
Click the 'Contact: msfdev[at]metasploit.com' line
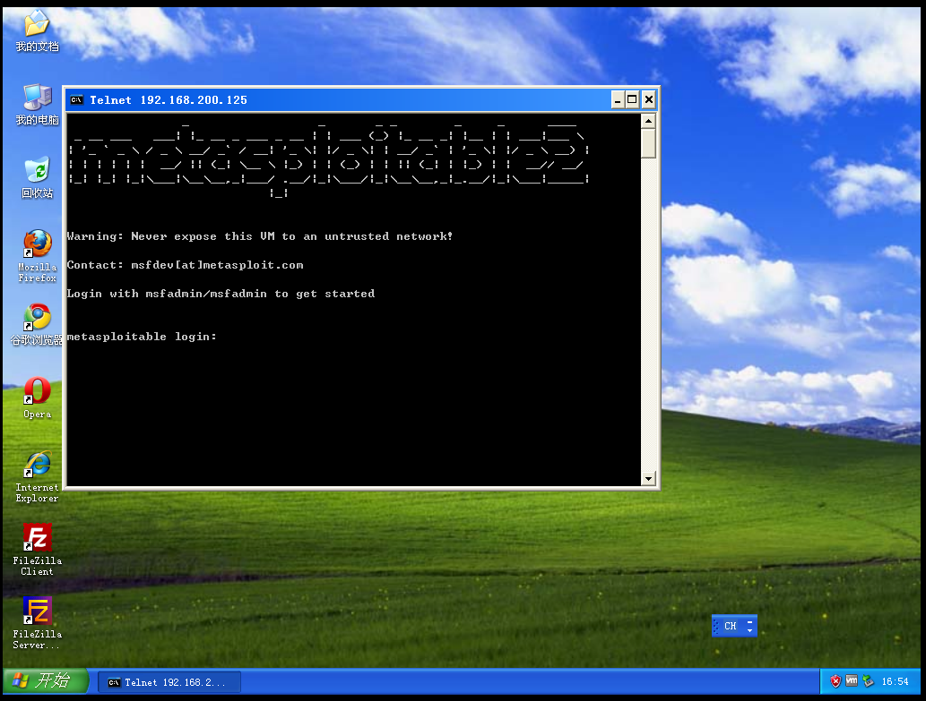pos(185,265)
